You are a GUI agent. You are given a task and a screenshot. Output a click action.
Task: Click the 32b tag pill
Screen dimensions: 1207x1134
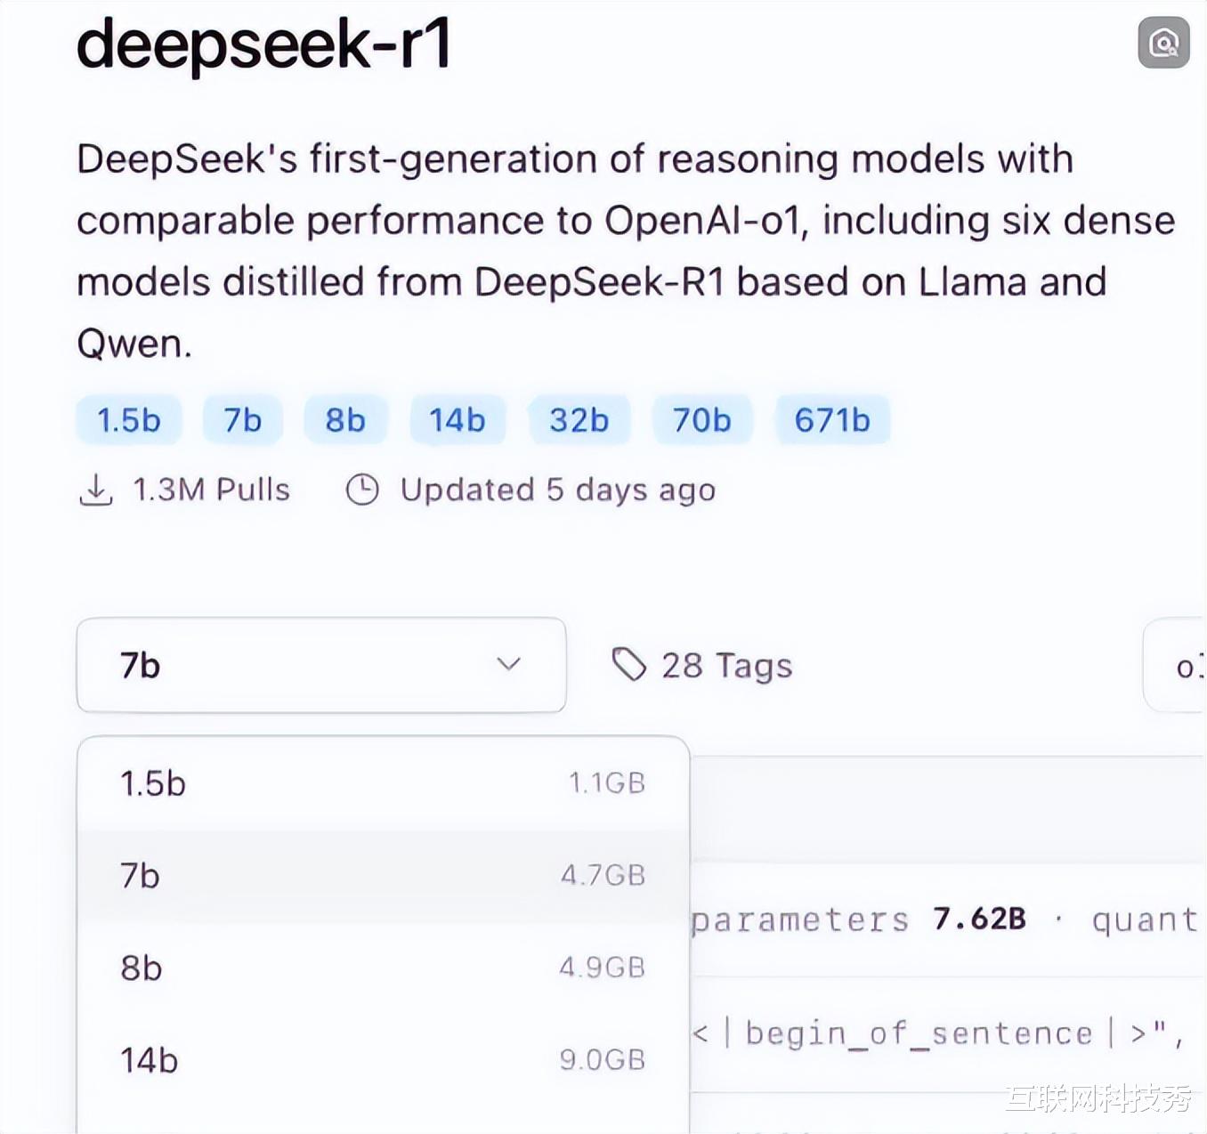tap(579, 420)
